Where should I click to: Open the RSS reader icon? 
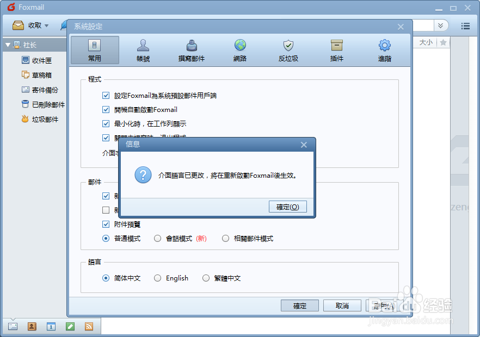pos(89,327)
